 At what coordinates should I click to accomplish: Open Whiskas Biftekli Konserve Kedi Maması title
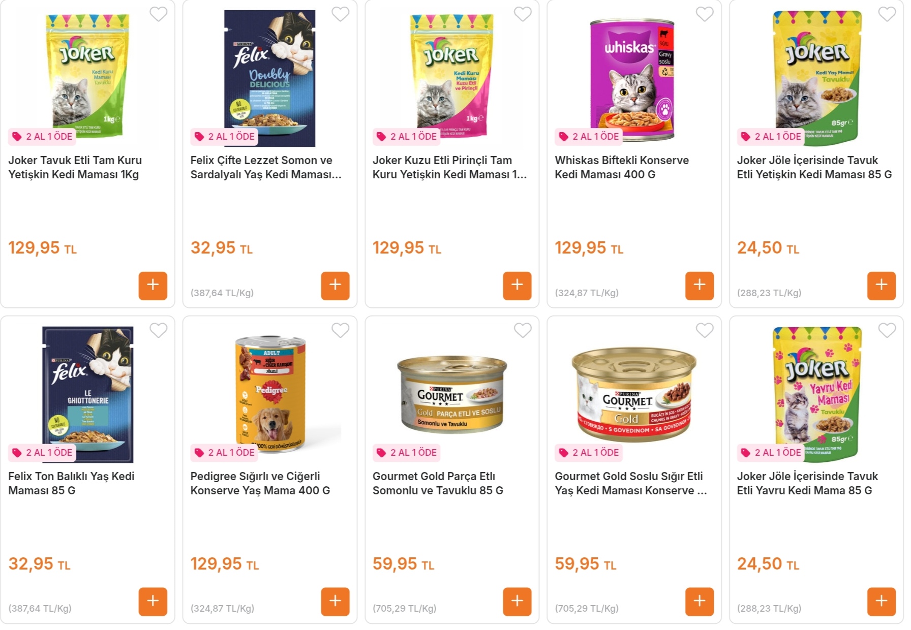coord(621,167)
